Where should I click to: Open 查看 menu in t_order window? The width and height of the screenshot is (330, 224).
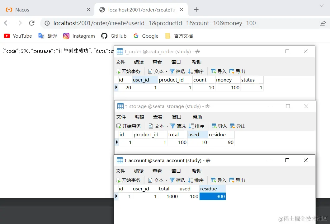tap(157, 62)
